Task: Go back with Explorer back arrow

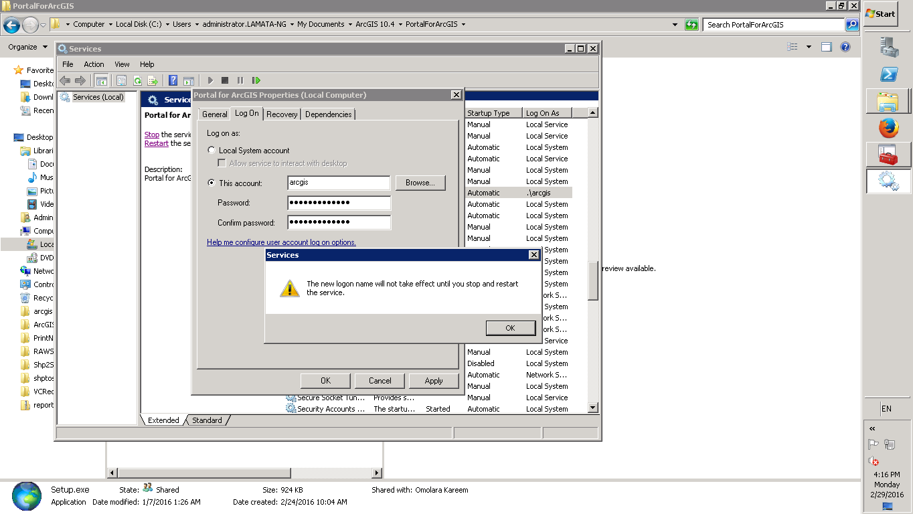Action: pos(12,25)
